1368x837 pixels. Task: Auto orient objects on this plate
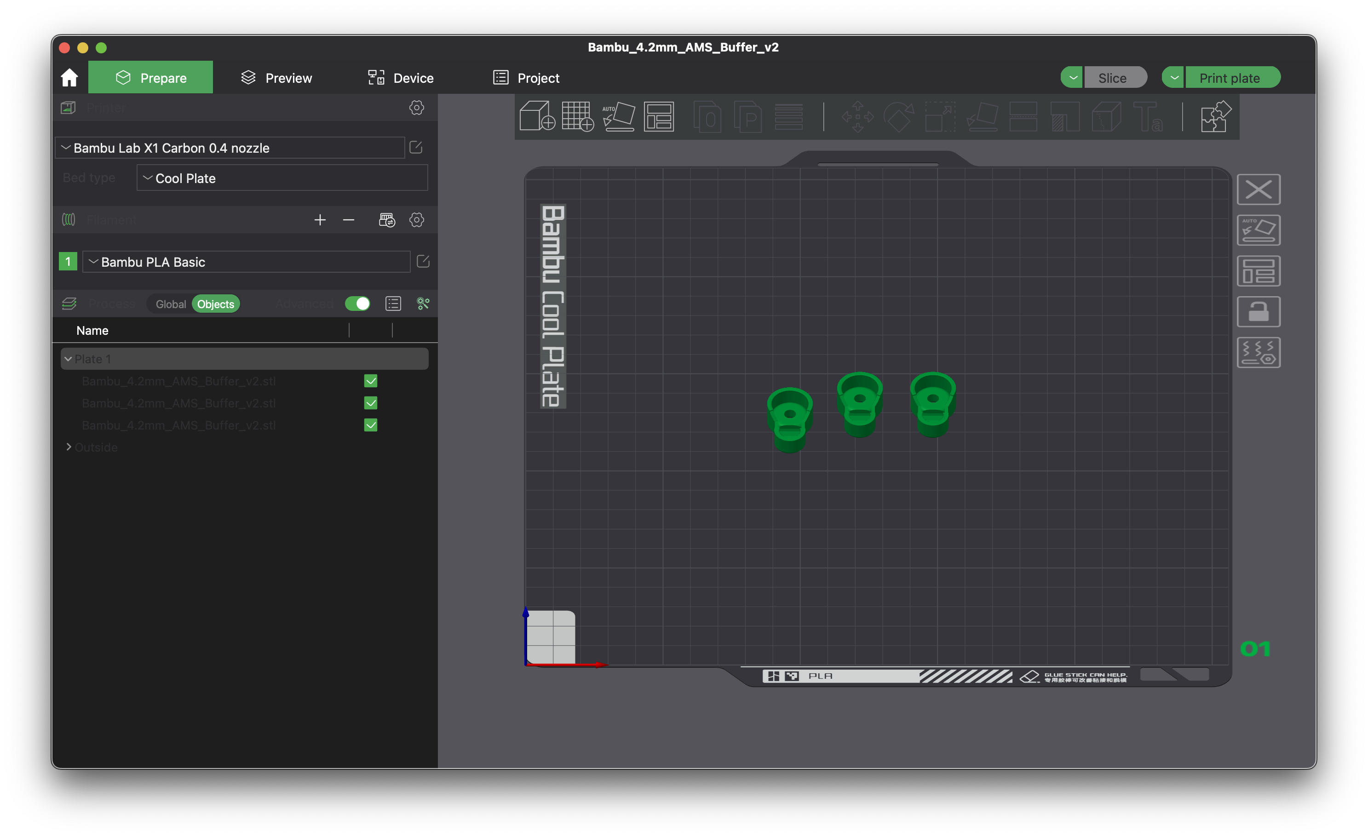click(1259, 230)
